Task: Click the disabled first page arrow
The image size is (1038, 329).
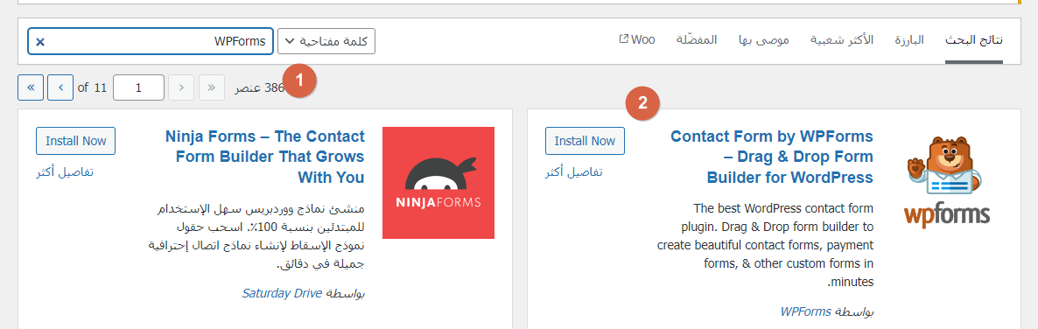Action: [x=211, y=87]
